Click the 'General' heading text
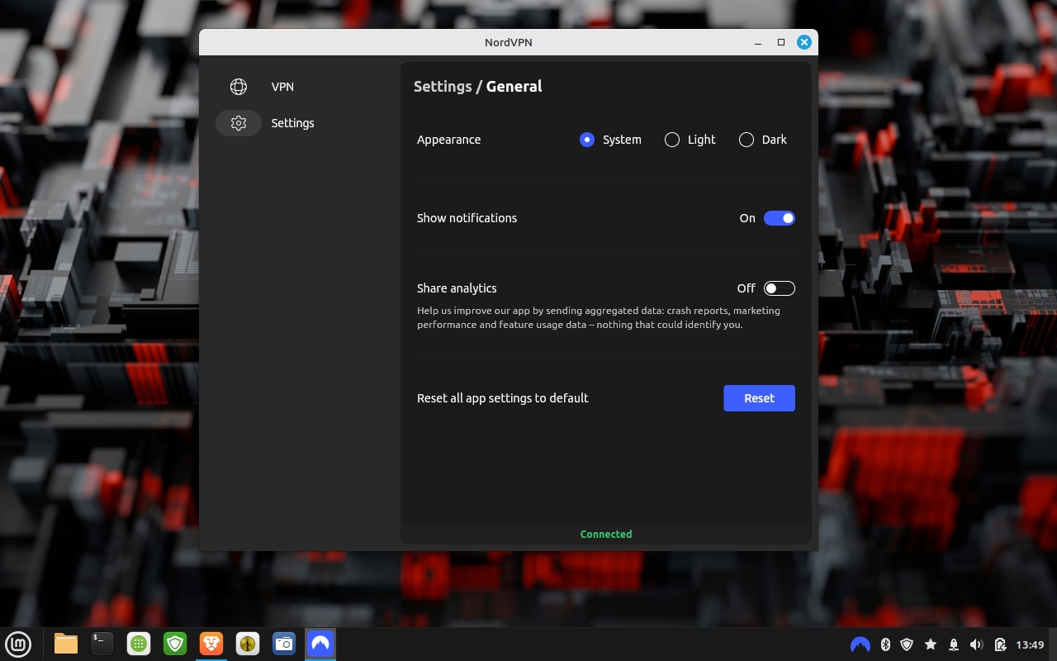1057x661 pixels. 514,87
